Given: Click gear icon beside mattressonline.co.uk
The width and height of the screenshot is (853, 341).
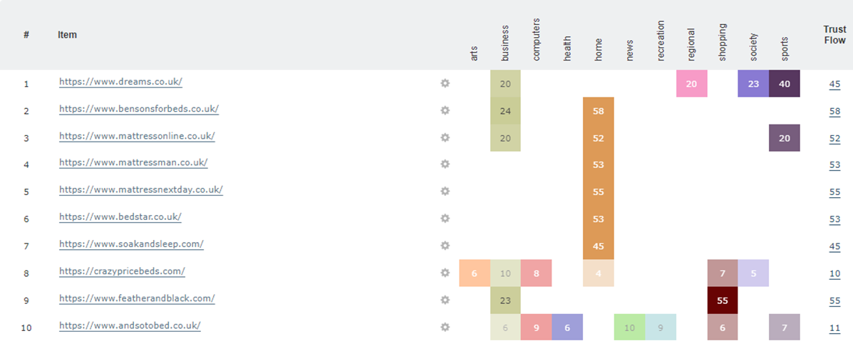Looking at the screenshot, I should tap(445, 137).
